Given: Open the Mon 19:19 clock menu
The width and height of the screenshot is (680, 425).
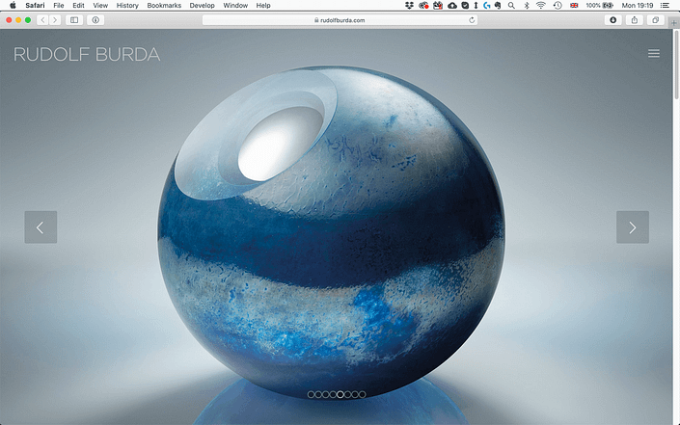Looking at the screenshot, I should (x=638, y=5).
